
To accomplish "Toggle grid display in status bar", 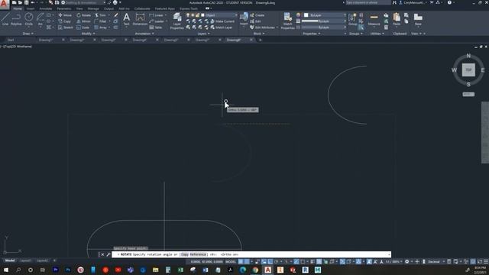I will click(x=241, y=261).
